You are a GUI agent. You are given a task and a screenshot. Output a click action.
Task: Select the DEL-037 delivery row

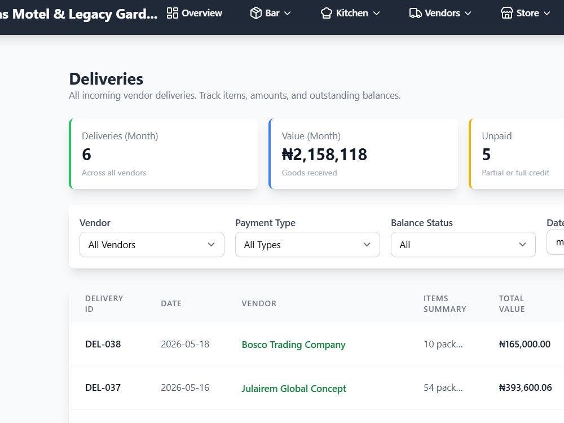point(316,388)
